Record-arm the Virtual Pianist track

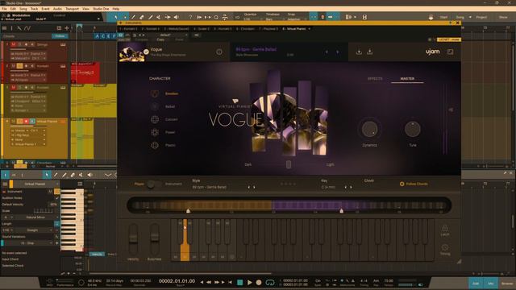26,122
